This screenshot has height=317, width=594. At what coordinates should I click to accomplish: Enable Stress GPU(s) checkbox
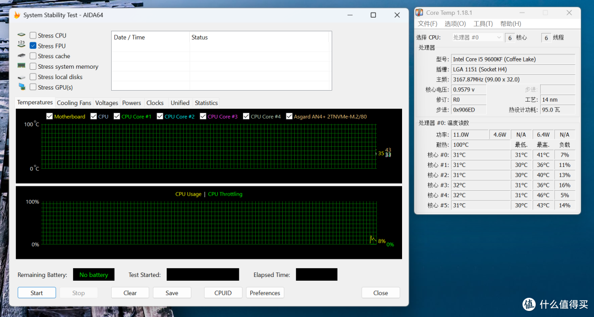33,87
